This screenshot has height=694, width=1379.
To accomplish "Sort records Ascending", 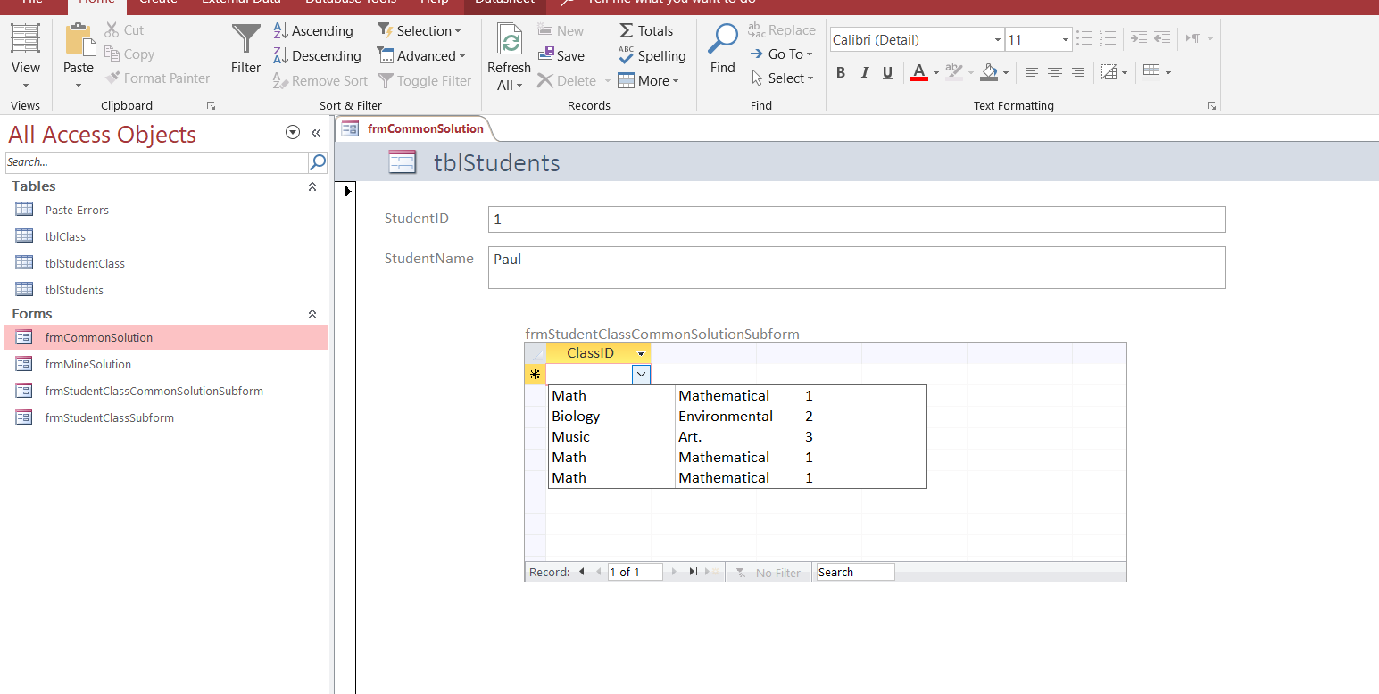I will coord(312,30).
